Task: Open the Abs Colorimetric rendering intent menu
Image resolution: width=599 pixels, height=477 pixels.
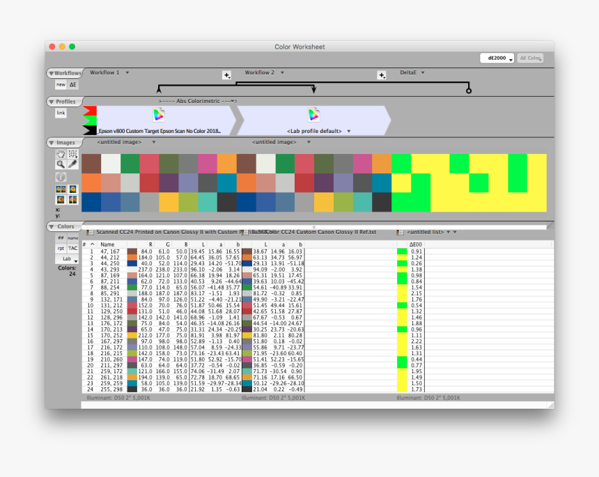Action: pyautogui.click(x=198, y=101)
